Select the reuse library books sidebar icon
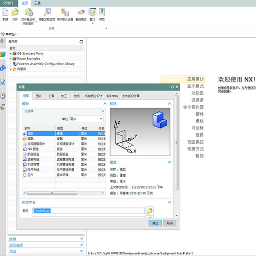 tap(3, 54)
